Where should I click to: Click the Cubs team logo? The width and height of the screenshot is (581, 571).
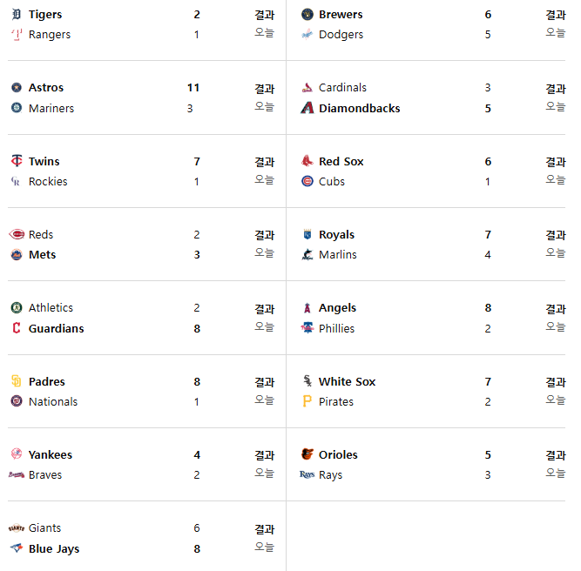(x=307, y=181)
